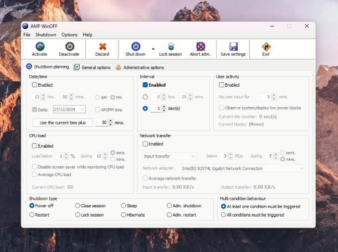Select Sleep shutdown type
The height and width of the screenshot is (252, 338).
(124, 206)
